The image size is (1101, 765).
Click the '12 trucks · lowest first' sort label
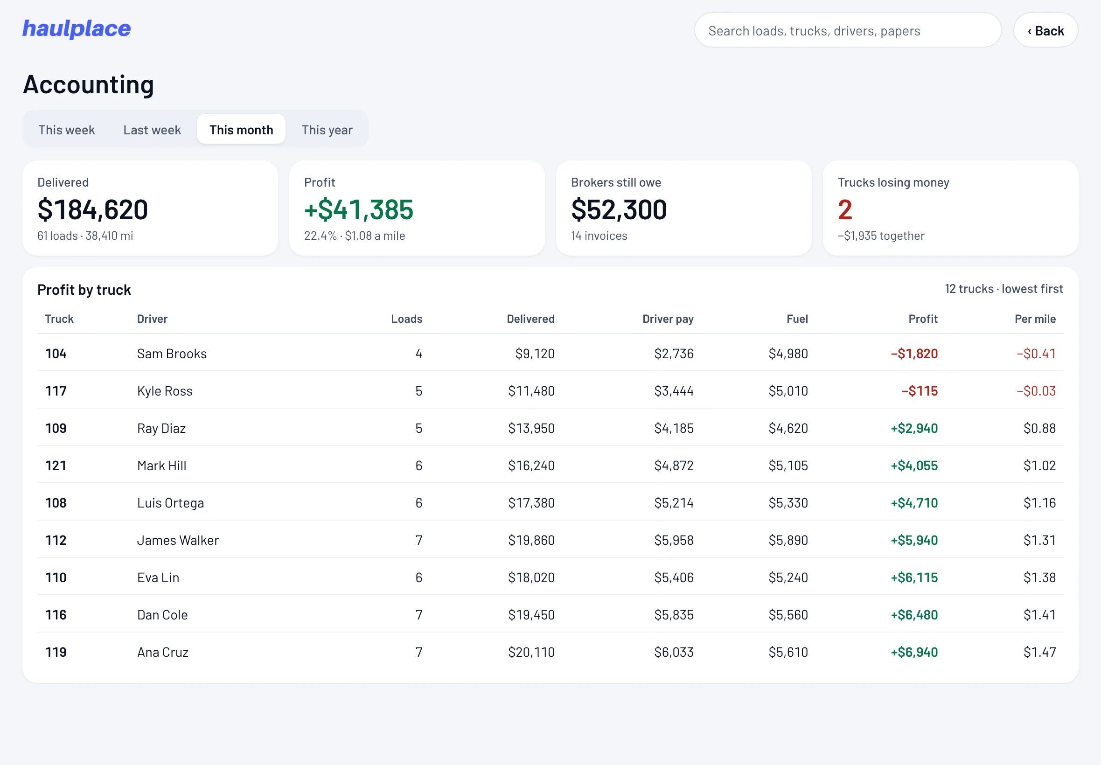tap(1003, 289)
